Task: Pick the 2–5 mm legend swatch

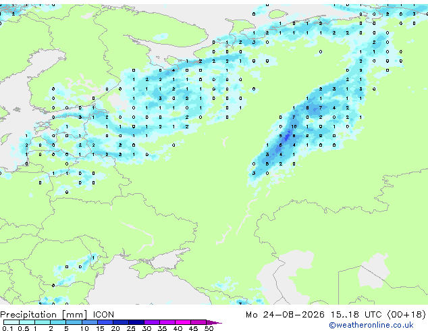Action: click(x=58, y=322)
